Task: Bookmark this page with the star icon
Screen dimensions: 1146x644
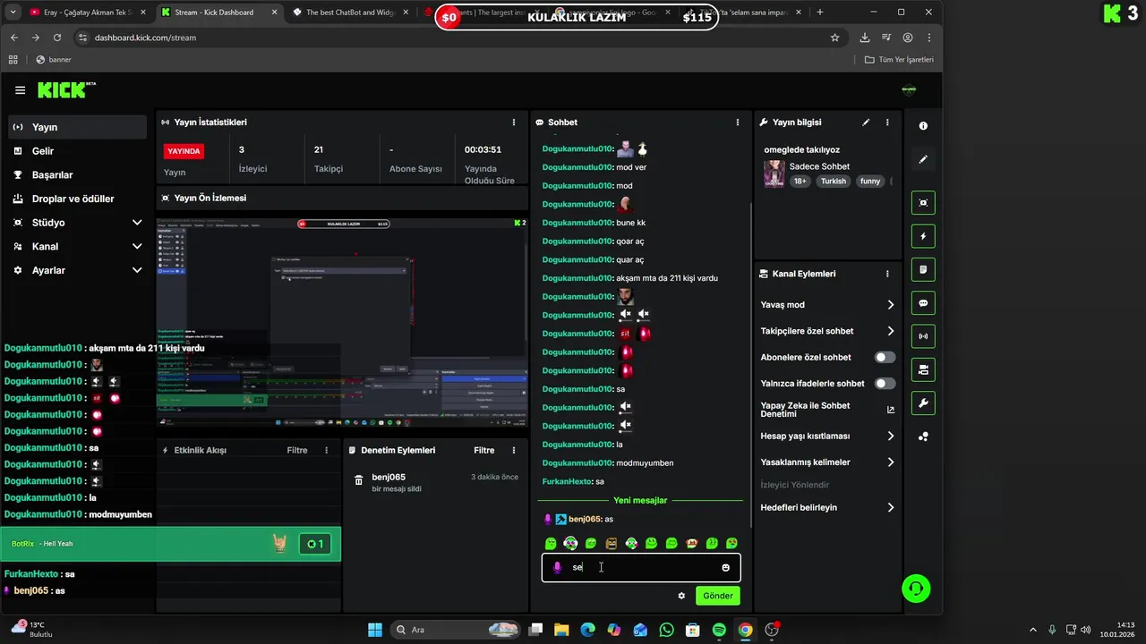Action: tap(834, 38)
